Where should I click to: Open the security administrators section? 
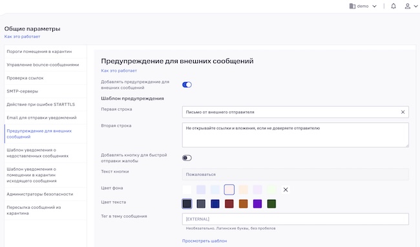[x=45, y=194]
